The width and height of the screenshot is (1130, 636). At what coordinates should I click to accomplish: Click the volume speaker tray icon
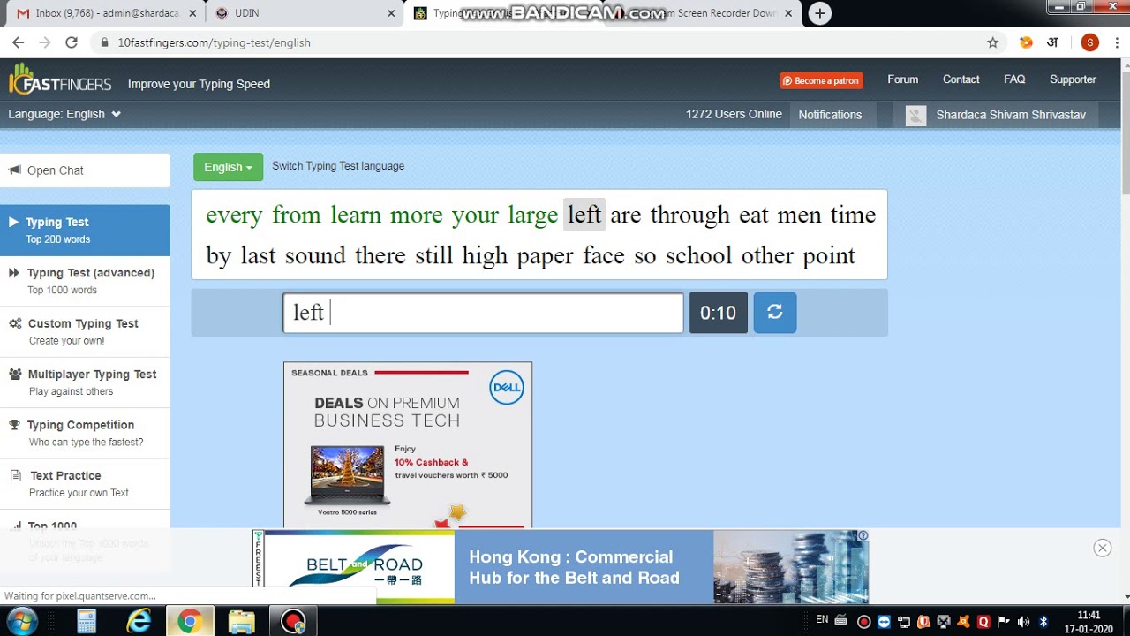click(1023, 621)
